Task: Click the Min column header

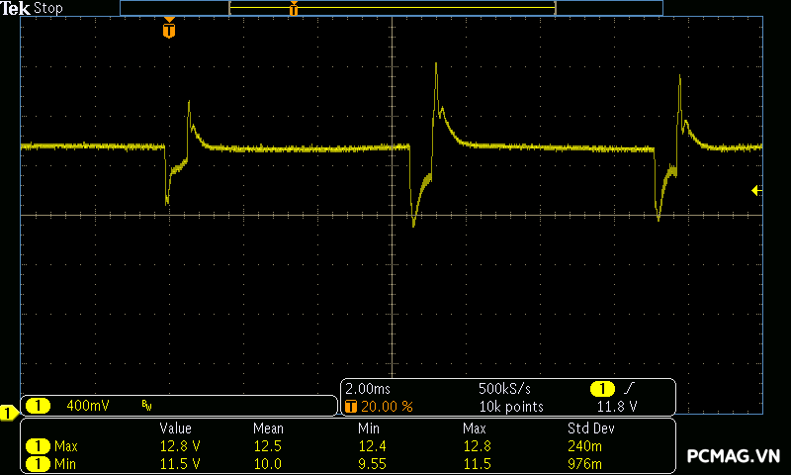Action: pyautogui.click(x=369, y=428)
